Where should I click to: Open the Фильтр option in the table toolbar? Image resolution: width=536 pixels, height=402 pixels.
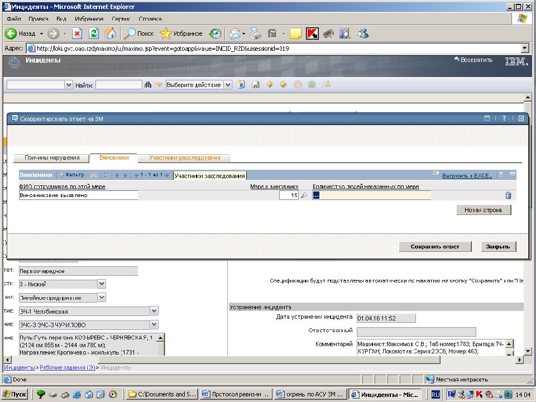point(72,175)
